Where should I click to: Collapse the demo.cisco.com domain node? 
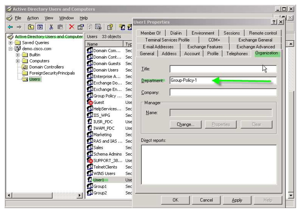11,49
